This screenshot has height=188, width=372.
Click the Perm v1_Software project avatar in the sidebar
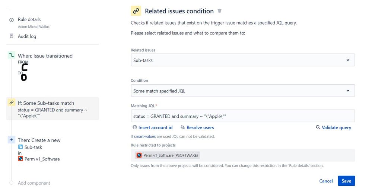point(20,159)
